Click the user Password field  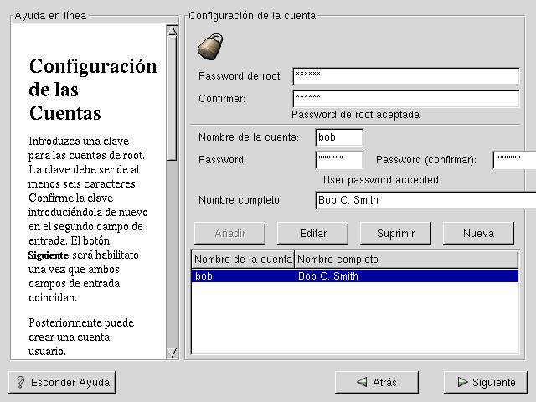coord(339,160)
